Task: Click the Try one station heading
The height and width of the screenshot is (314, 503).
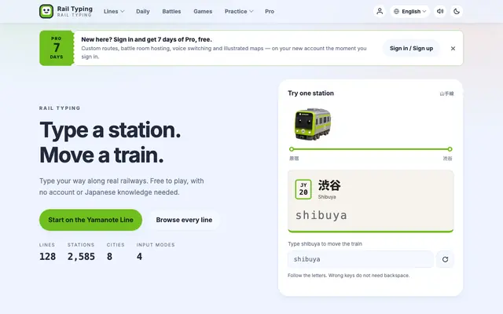Action: pos(311,93)
